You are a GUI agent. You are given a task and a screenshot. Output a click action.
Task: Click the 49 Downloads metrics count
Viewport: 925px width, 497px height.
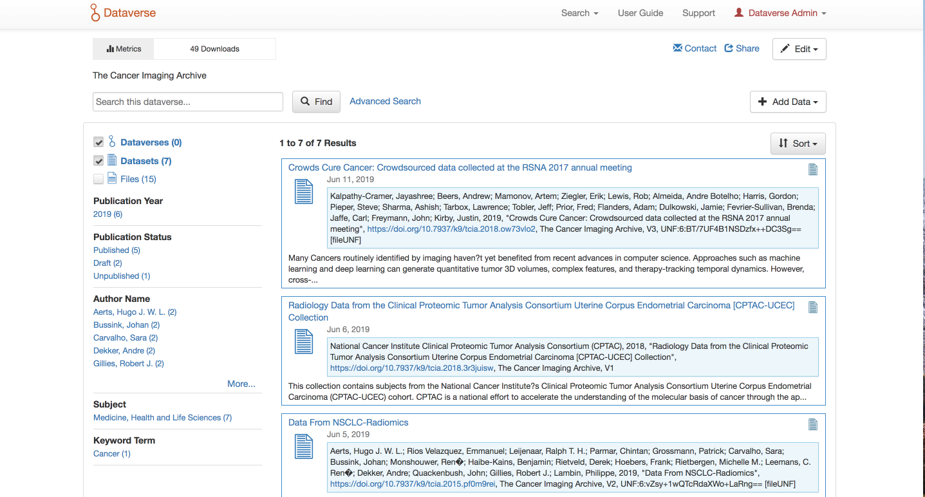tap(214, 49)
